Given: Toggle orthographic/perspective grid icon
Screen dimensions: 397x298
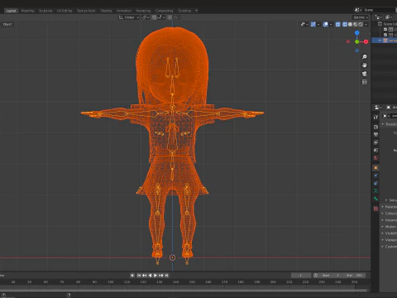Looking at the screenshot, I should tap(365, 82).
